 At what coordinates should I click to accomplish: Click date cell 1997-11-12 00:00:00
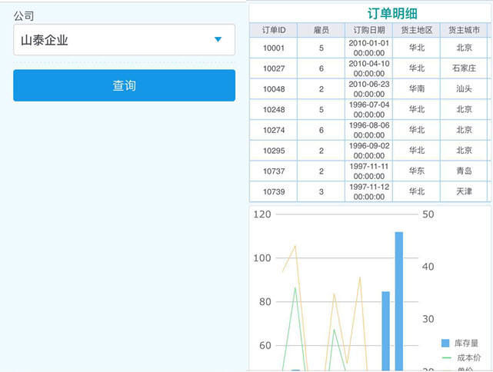pos(369,191)
